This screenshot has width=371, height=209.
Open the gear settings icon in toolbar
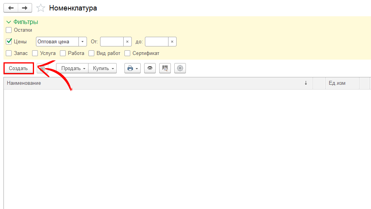tap(180, 69)
